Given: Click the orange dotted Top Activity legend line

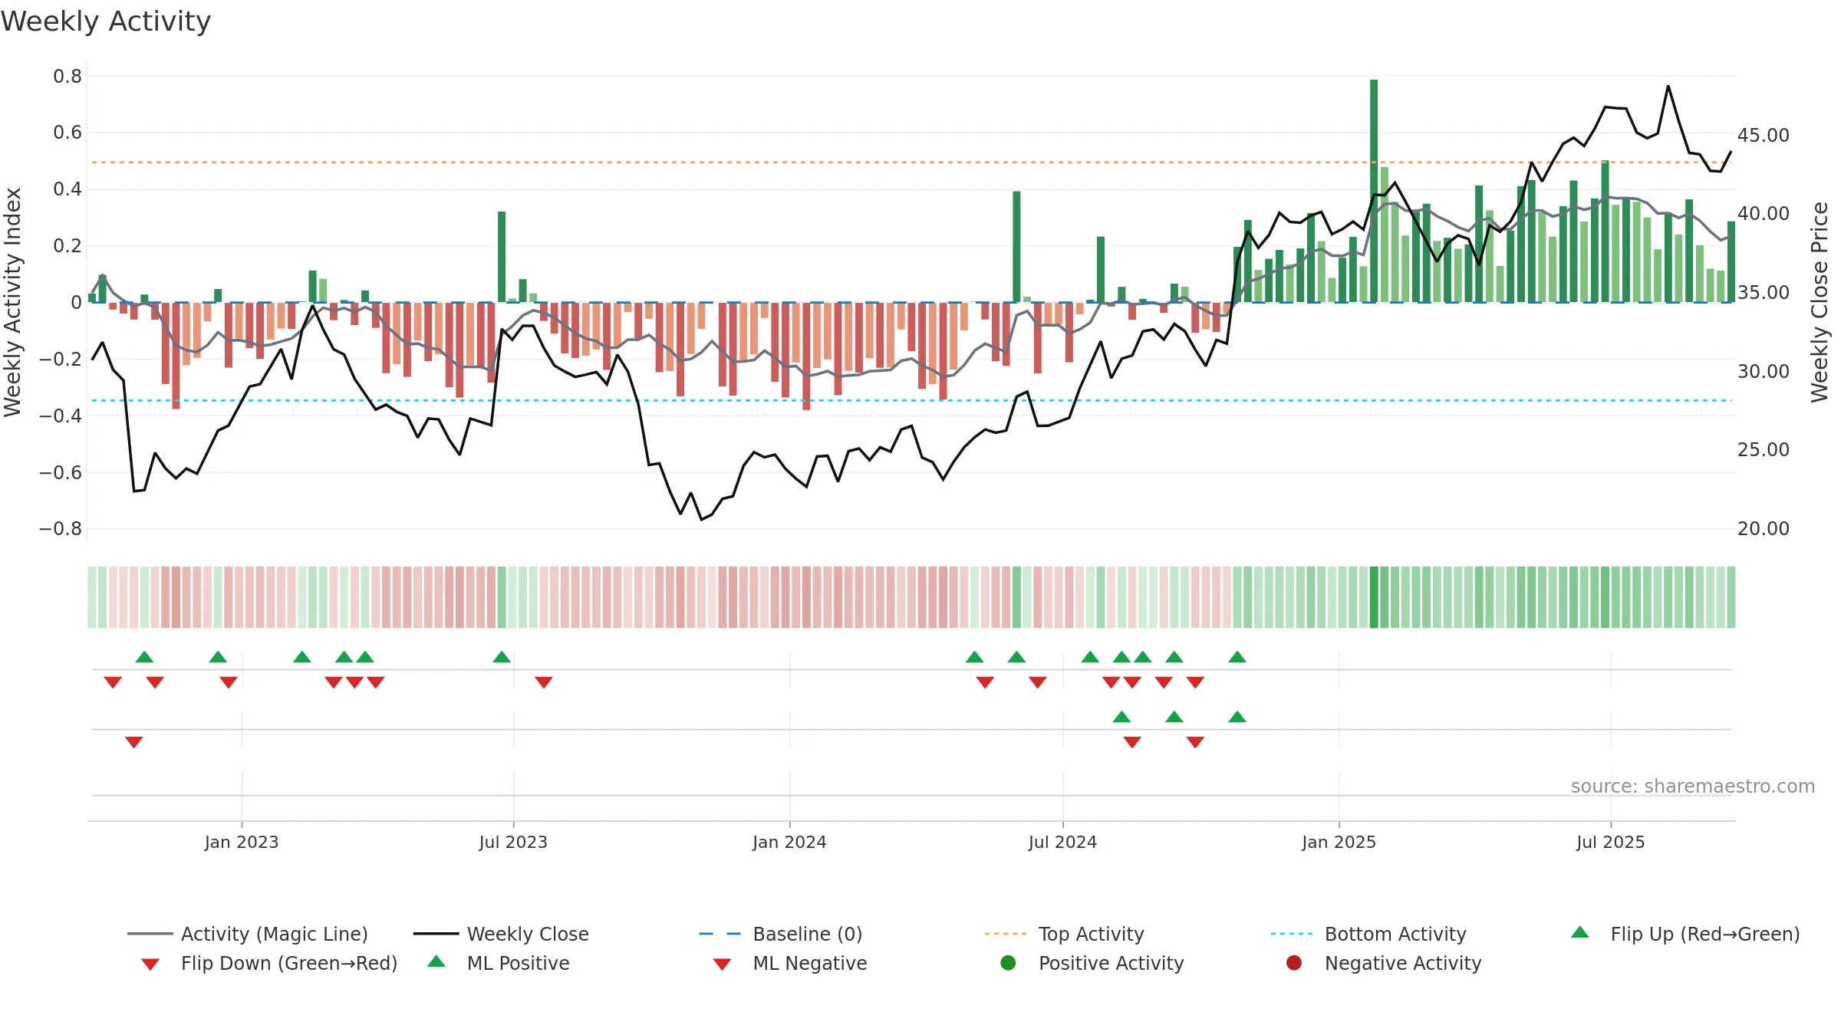Looking at the screenshot, I should tap(1006, 934).
